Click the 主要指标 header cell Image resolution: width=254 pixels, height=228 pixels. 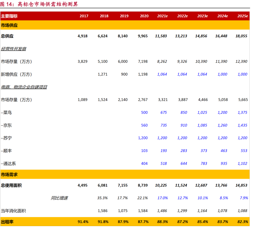(9, 16)
